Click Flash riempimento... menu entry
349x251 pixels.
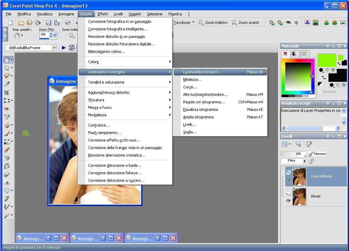(x=125, y=133)
